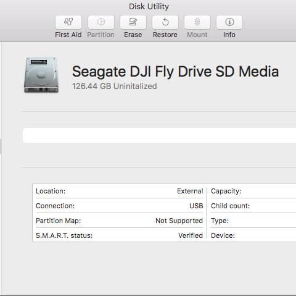This screenshot has width=296, height=296.
Task: Click the Child count label
Action: tap(230, 206)
